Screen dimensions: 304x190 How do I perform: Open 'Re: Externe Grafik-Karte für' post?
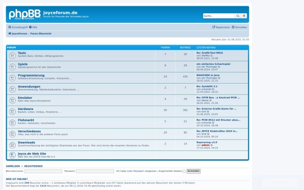pyautogui.click(x=216, y=109)
